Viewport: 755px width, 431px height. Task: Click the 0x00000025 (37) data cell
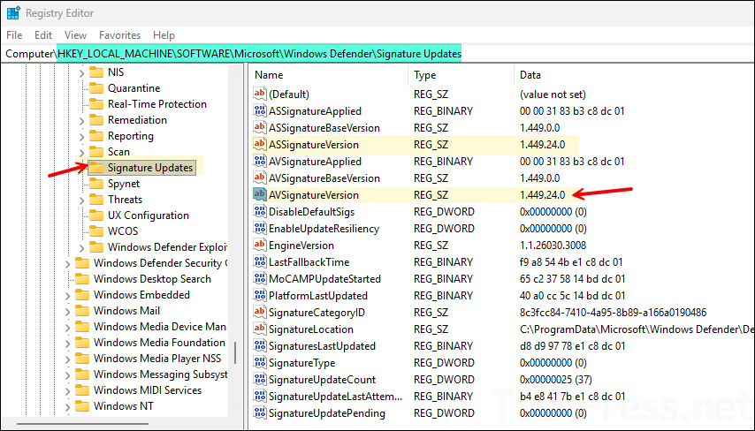tap(556, 380)
